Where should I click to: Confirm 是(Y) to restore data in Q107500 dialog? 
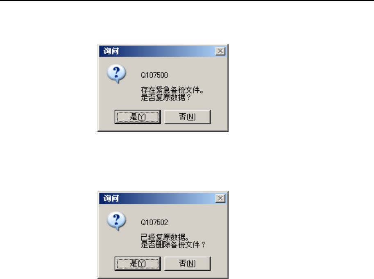(138, 117)
